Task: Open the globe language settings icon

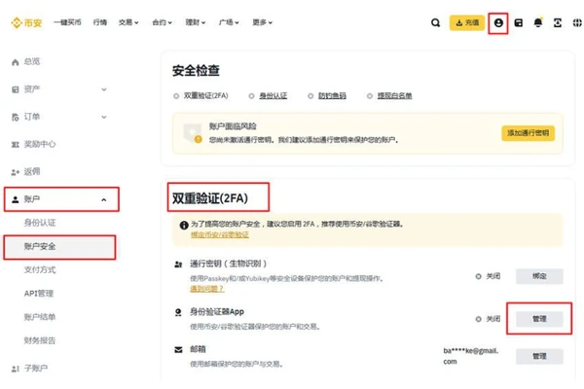Action: click(577, 22)
